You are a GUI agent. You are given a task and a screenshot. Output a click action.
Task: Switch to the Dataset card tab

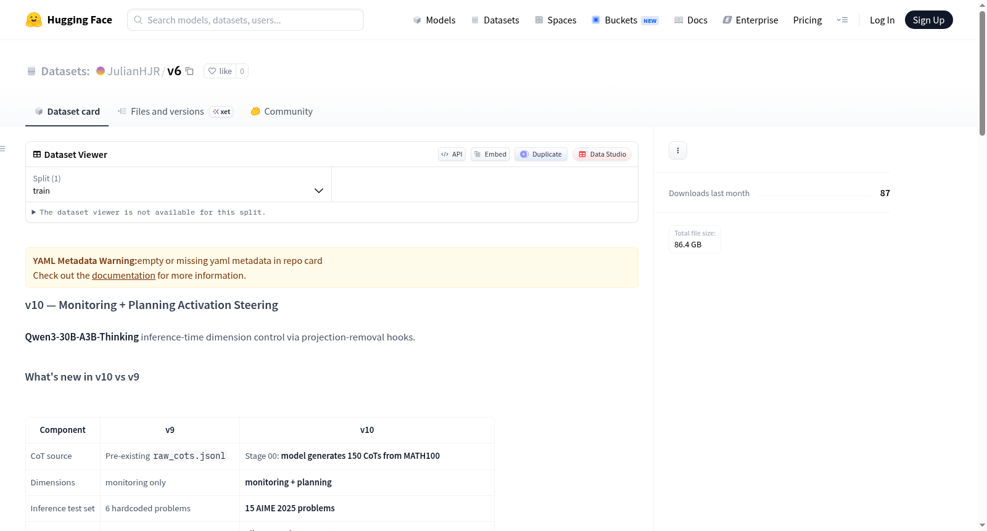pos(67,112)
